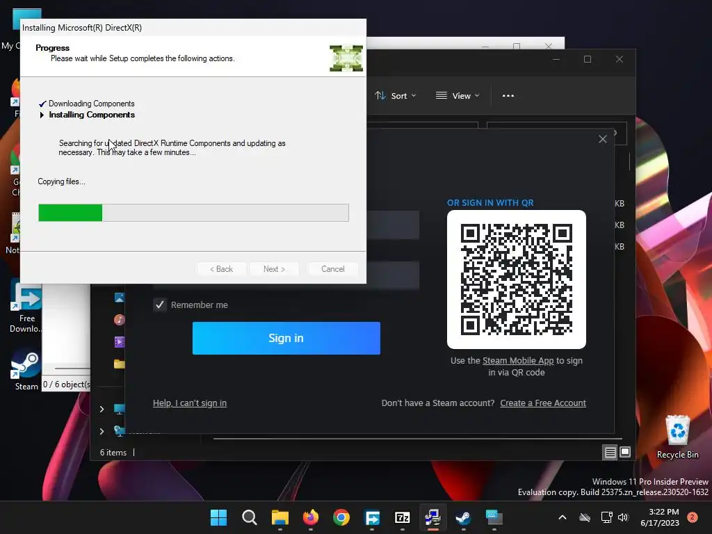Viewport: 712px width, 534px height.
Task: Launch Firefox from the taskbar
Action: coord(311,517)
